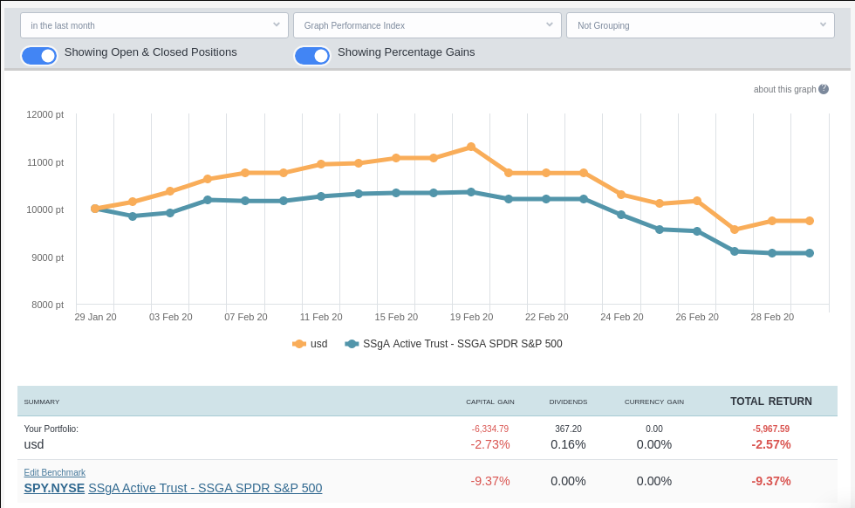855x508 pixels.
Task: Click the usd legend label text
Action: click(x=319, y=344)
